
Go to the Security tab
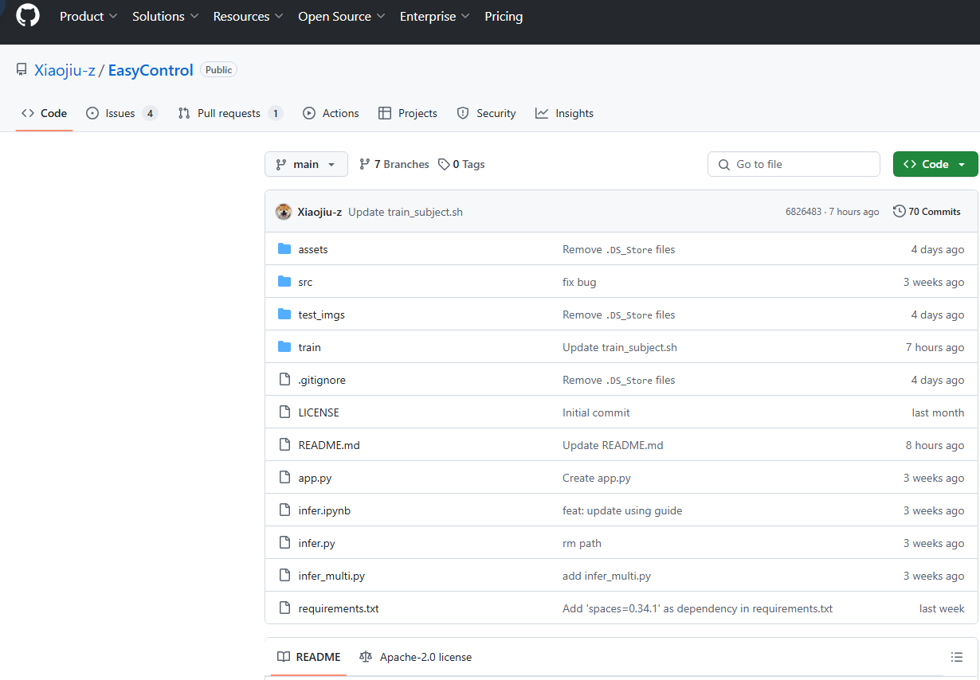tap(486, 113)
